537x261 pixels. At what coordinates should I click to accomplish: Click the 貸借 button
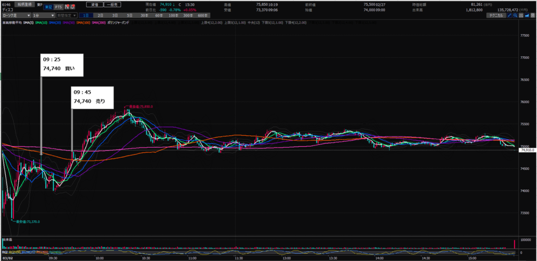pos(94,4)
